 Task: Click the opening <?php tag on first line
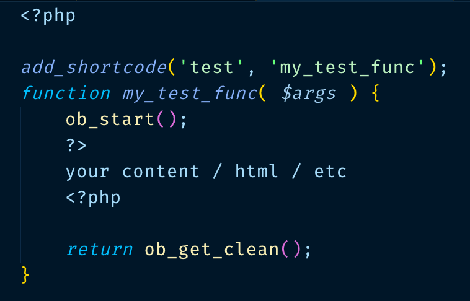click(x=48, y=15)
